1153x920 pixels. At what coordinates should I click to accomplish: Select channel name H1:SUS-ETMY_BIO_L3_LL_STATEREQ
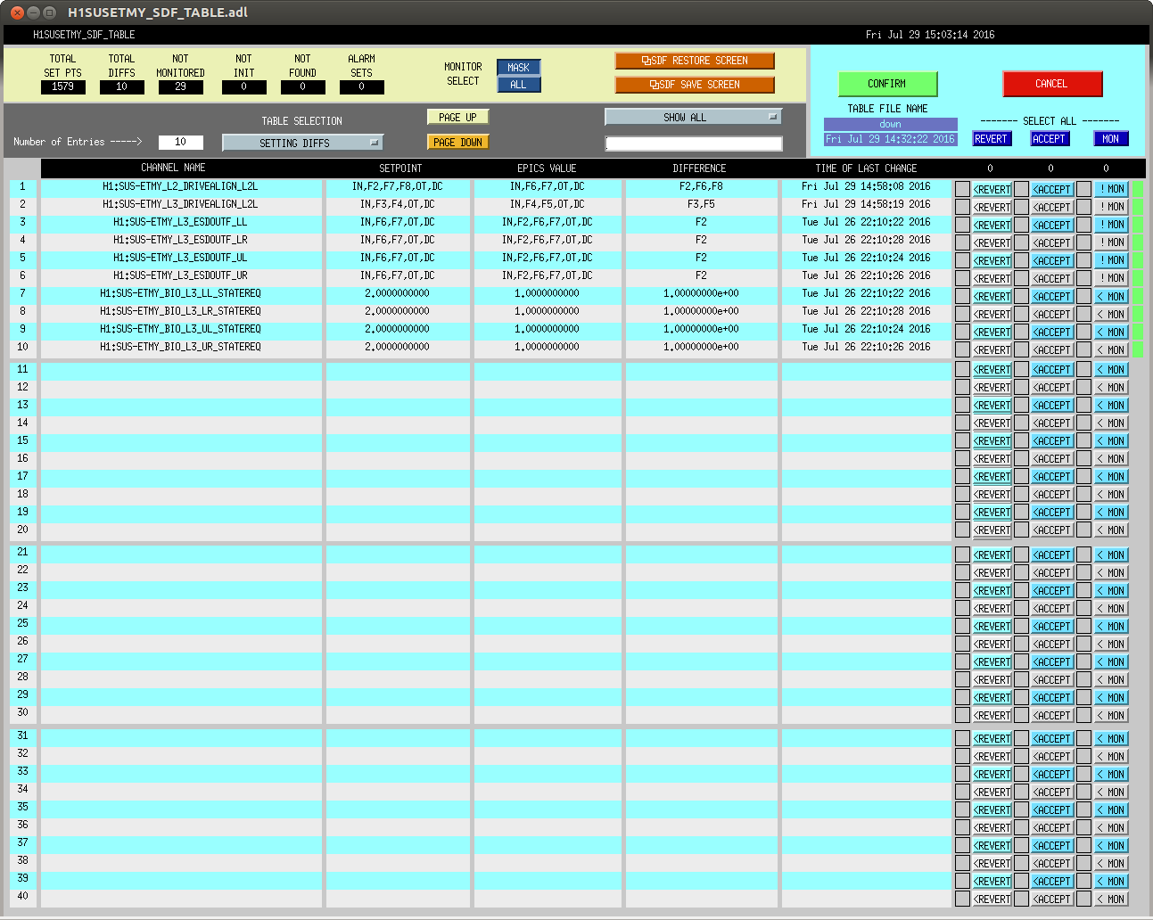[180, 293]
